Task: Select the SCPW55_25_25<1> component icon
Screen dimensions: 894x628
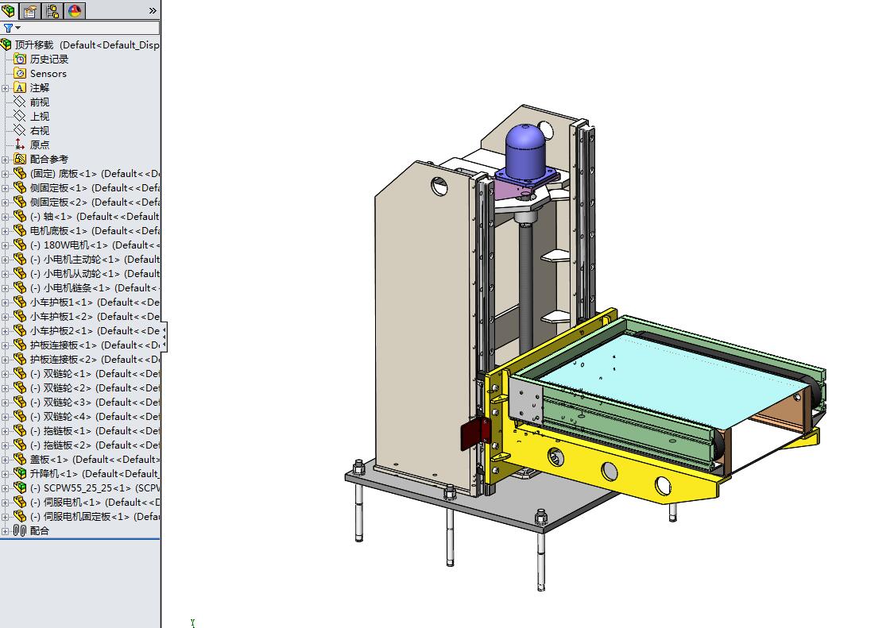Action: 20,487
